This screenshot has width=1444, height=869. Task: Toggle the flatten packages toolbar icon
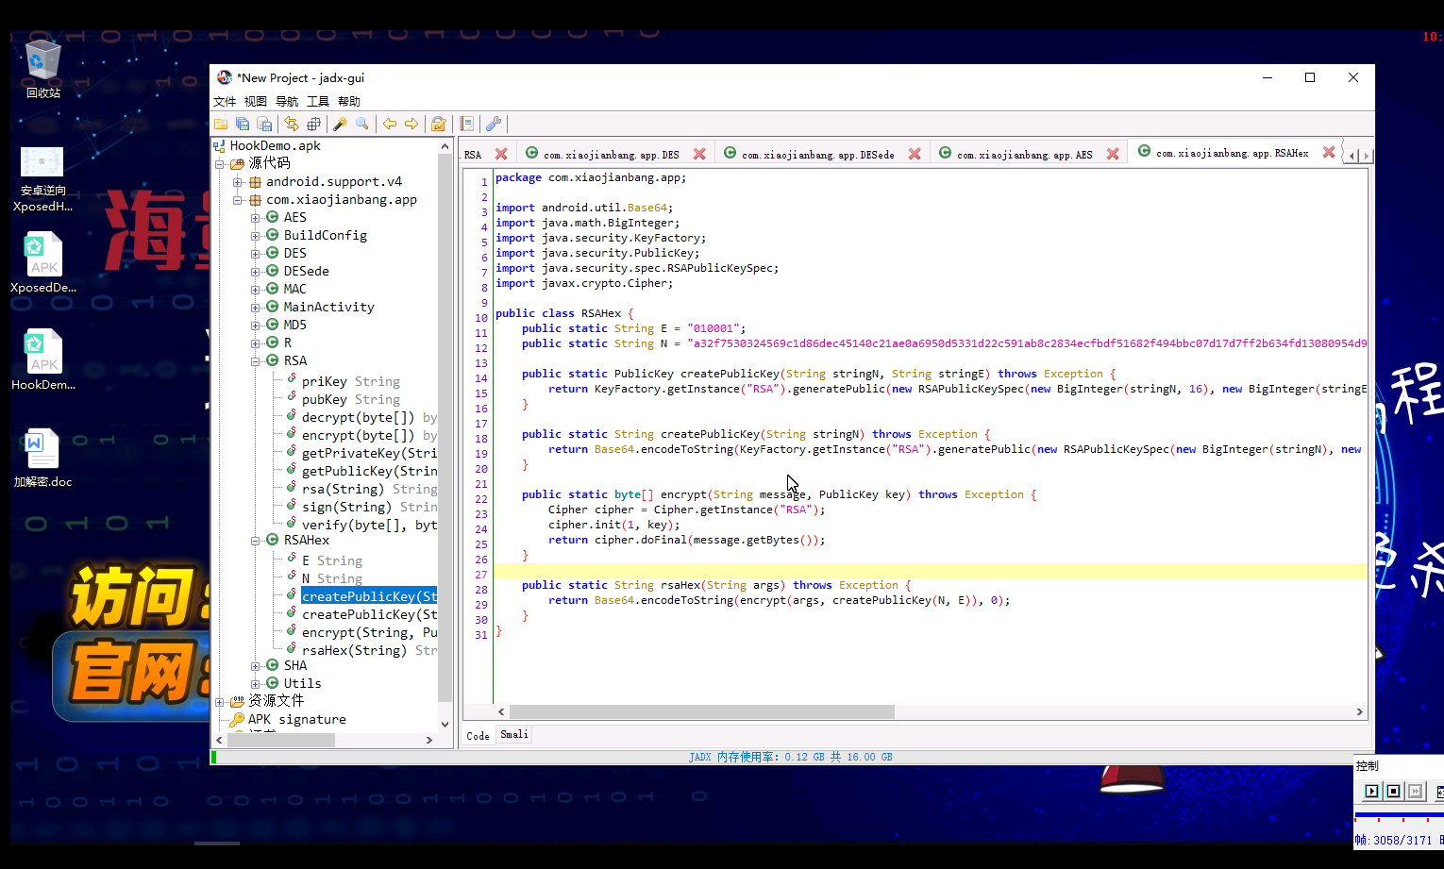tap(313, 124)
